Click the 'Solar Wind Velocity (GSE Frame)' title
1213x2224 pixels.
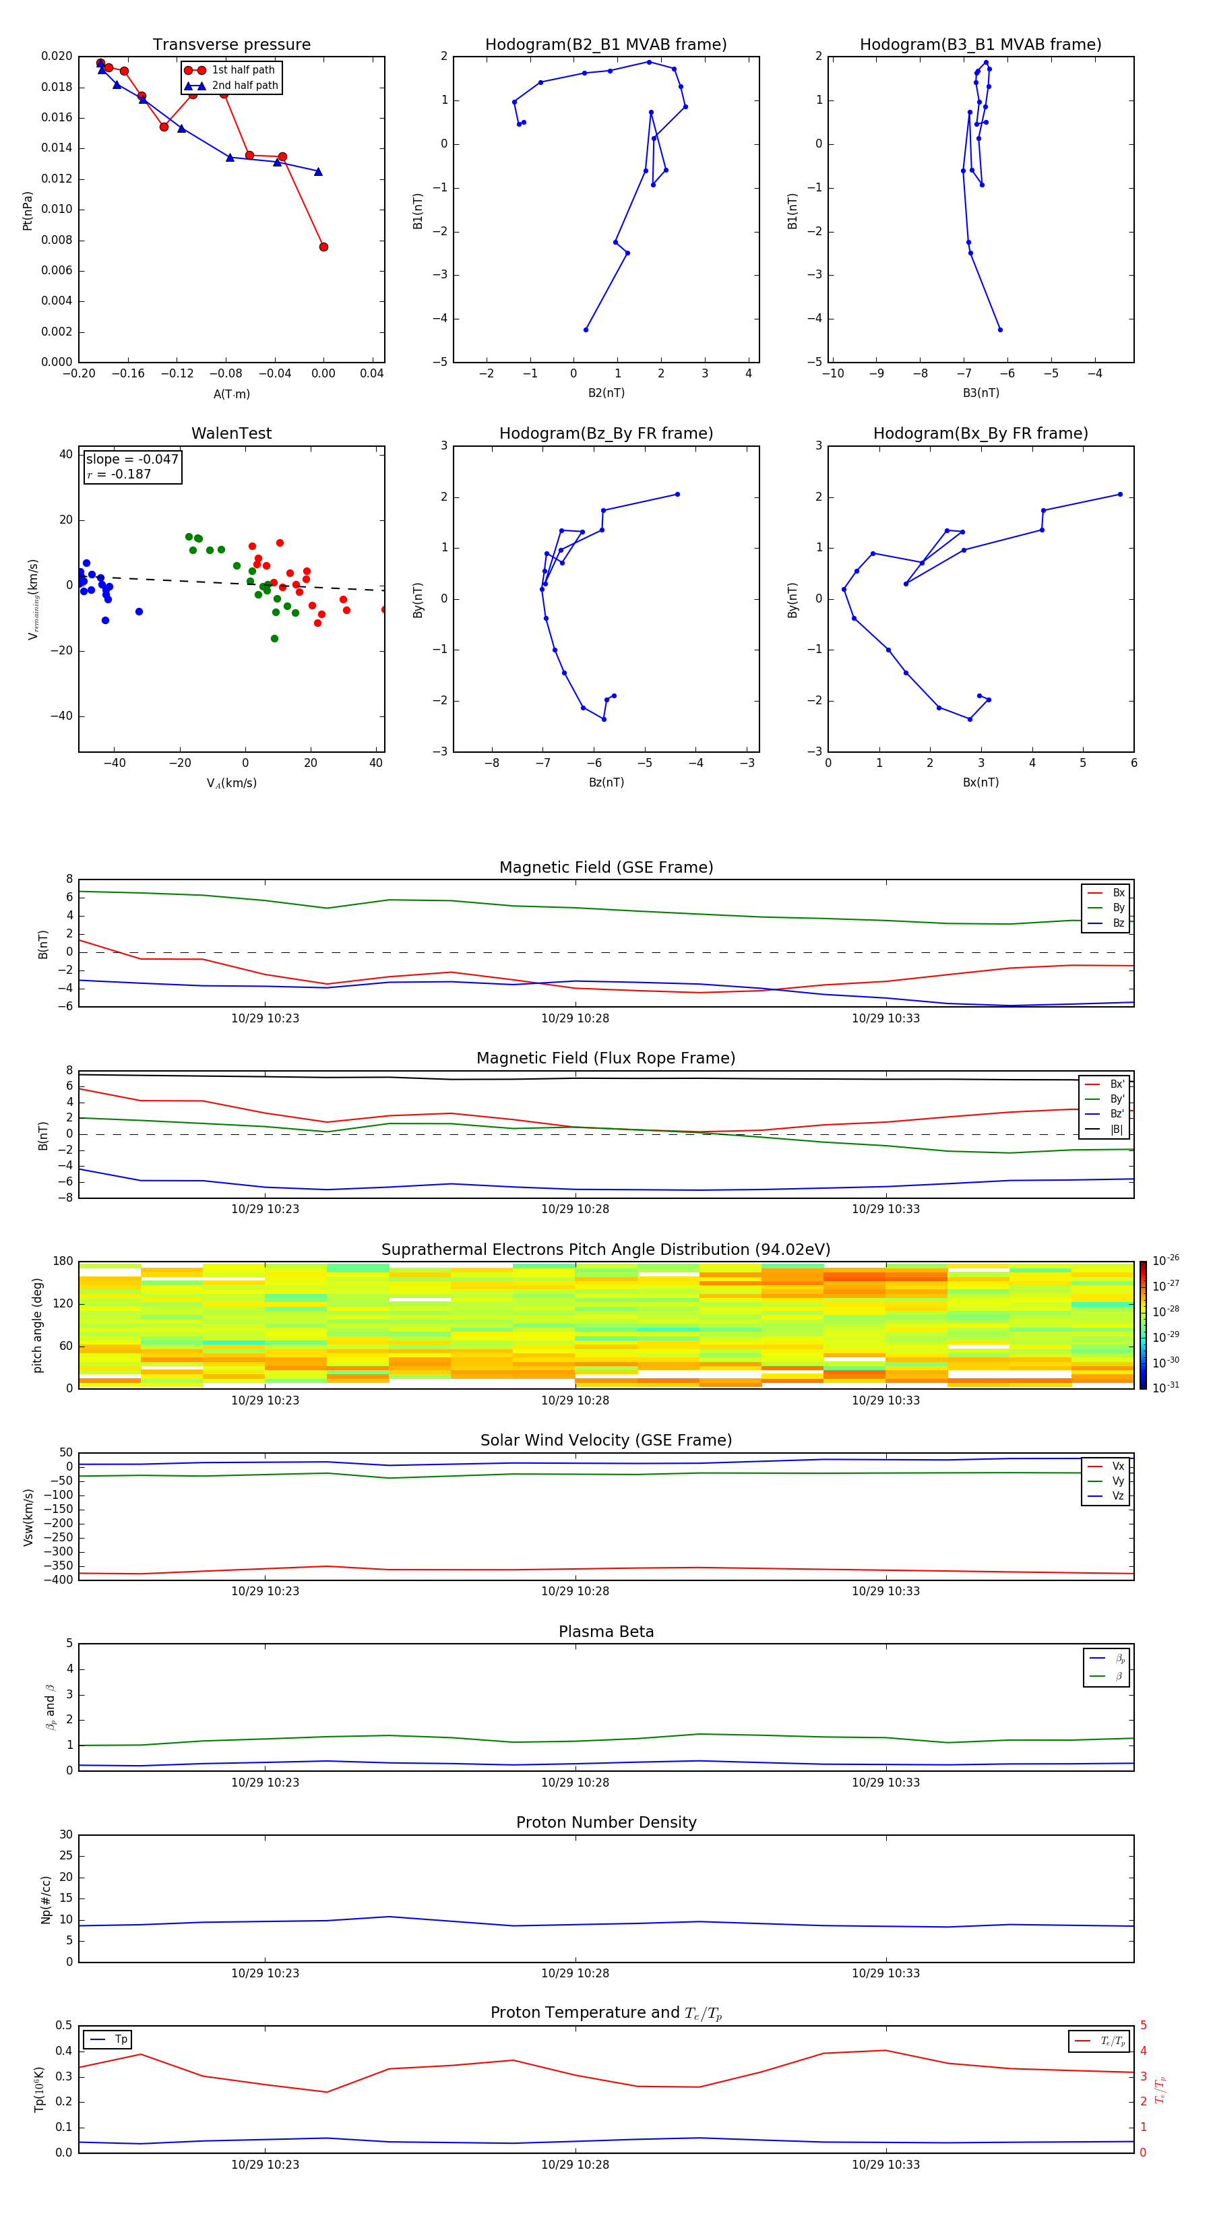pos(606,1440)
